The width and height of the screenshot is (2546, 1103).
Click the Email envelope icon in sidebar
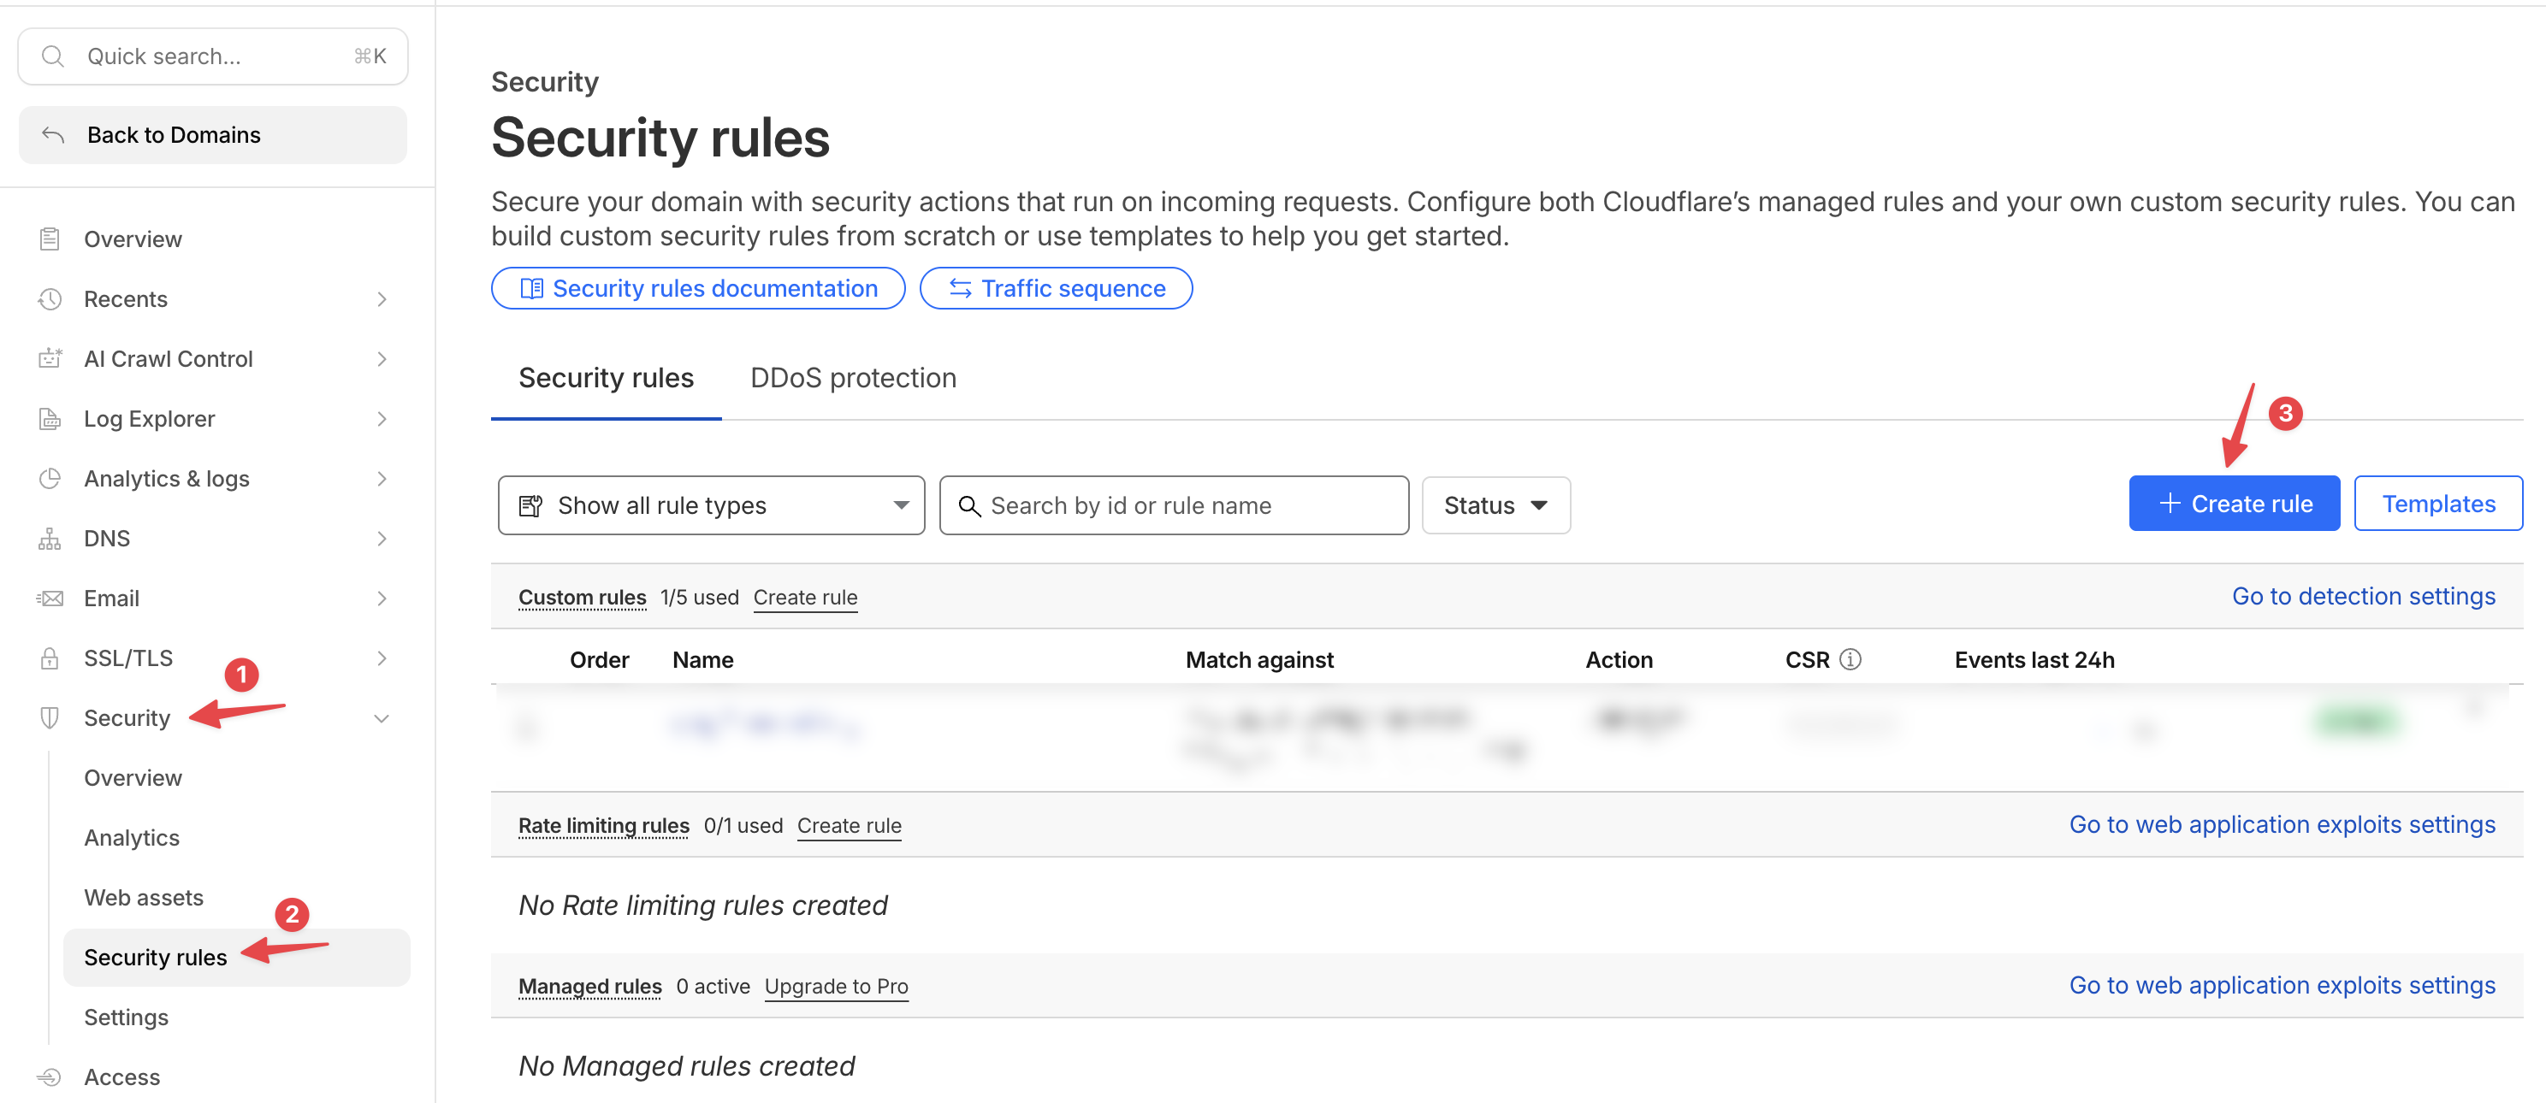[x=50, y=598]
